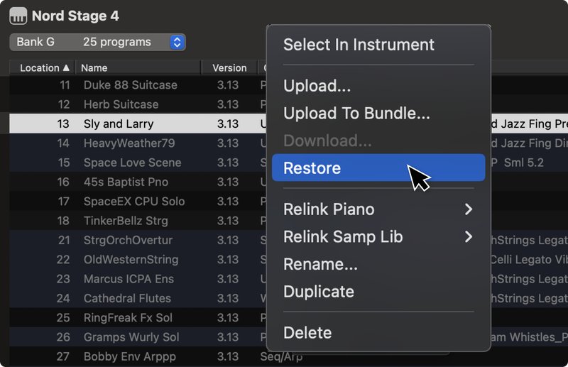Click the Version column header
568x367 pixels.
coord(229,67)
